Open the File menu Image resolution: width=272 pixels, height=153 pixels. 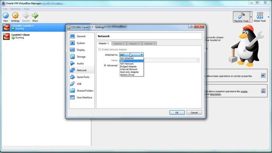(5, 9)
